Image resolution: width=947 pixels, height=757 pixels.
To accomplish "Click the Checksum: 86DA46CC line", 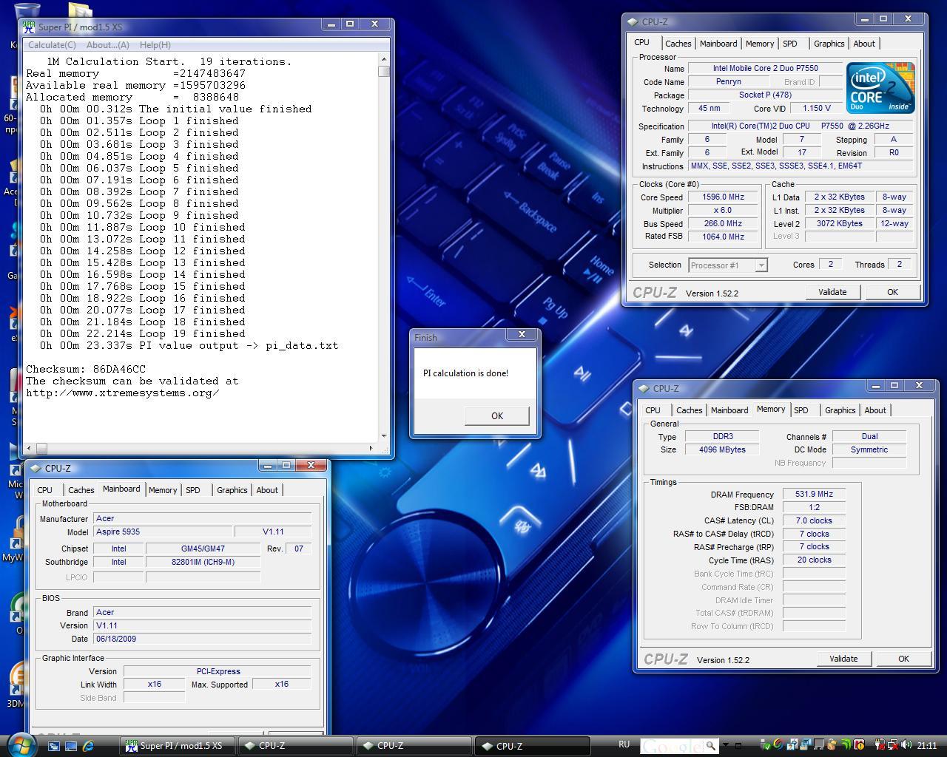I will point(86,369).
